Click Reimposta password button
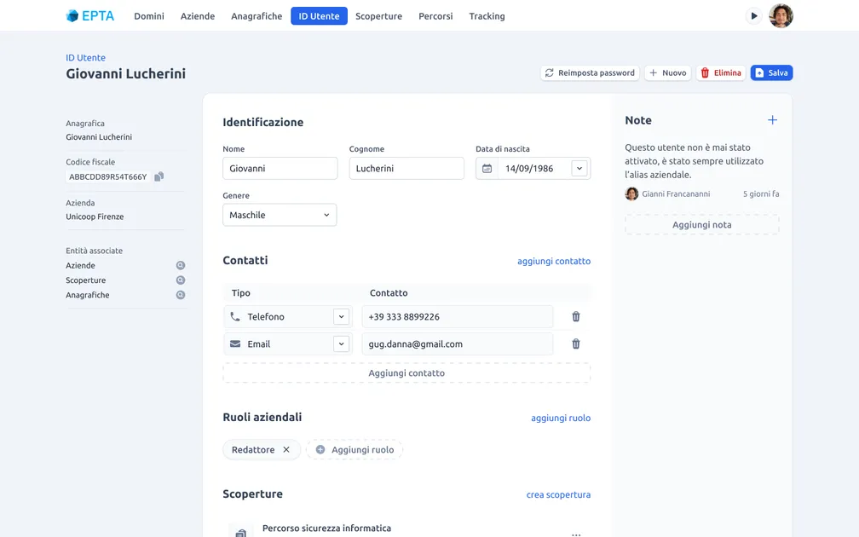 point(590,73)
